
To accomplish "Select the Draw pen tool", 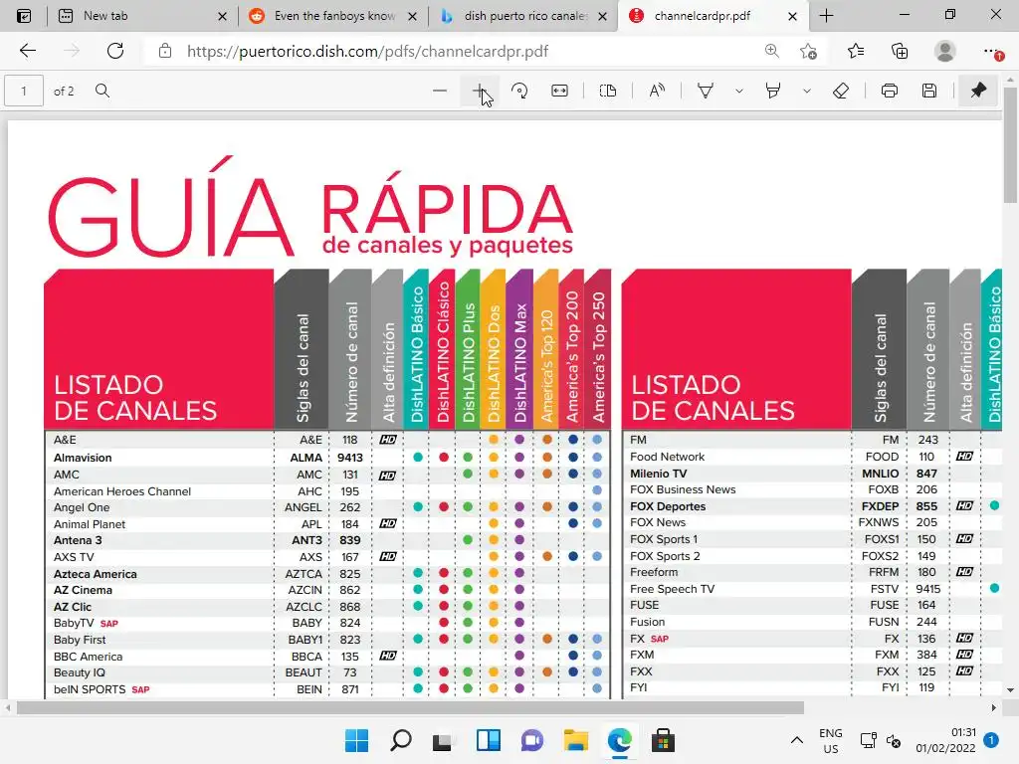I will point(706,91).
